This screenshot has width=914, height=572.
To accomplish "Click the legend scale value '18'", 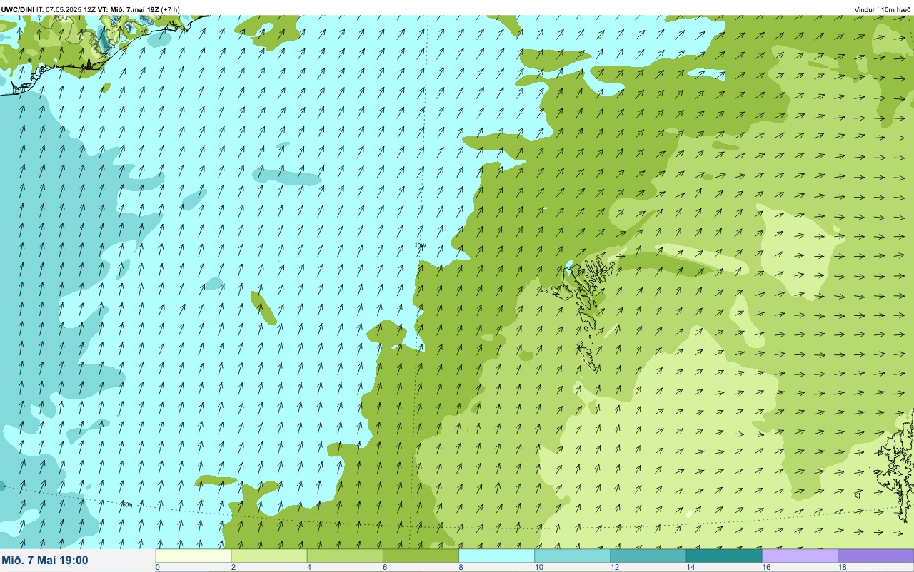I will point(842,568).
